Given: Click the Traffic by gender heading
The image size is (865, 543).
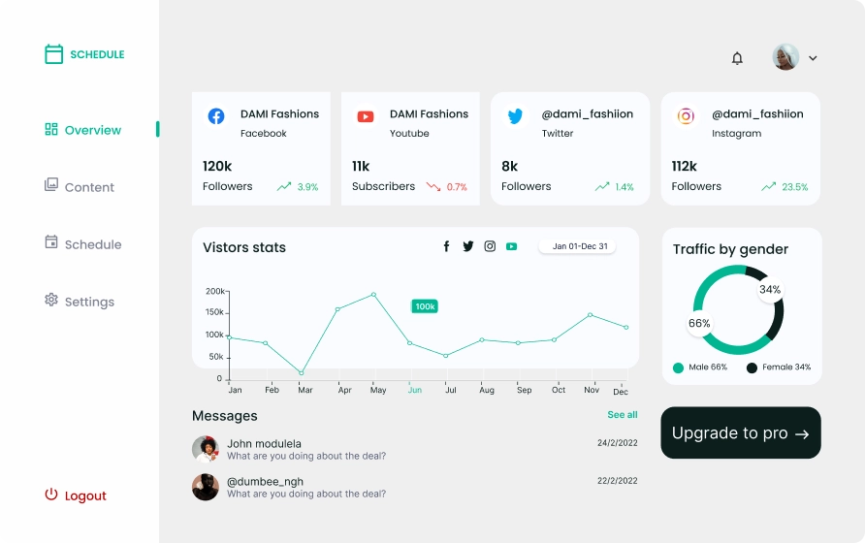Looking at the screenshot, I should click(730, 249).
